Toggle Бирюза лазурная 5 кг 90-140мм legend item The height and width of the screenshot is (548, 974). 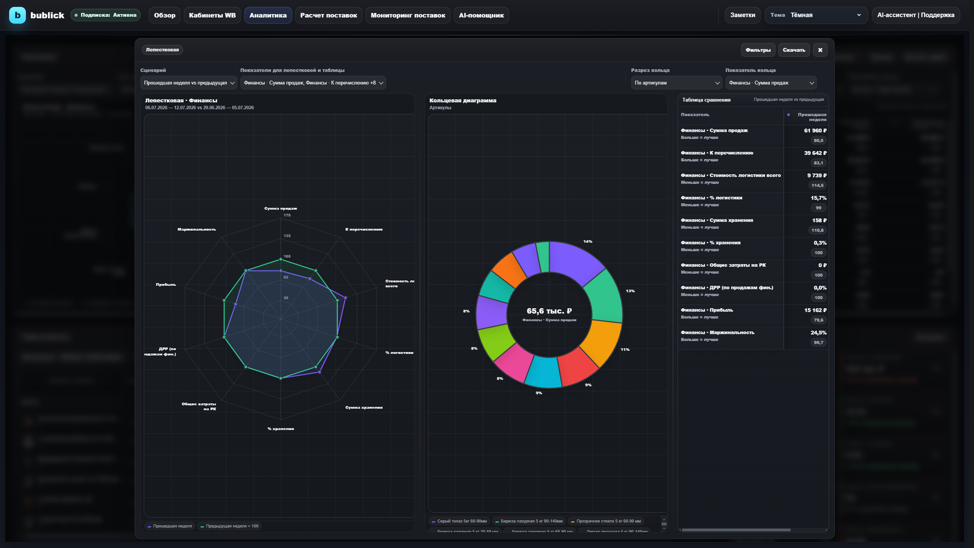(529, 521)
